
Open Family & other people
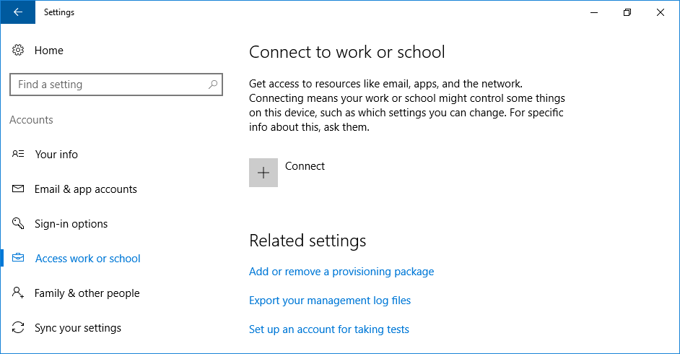[87, 293]
